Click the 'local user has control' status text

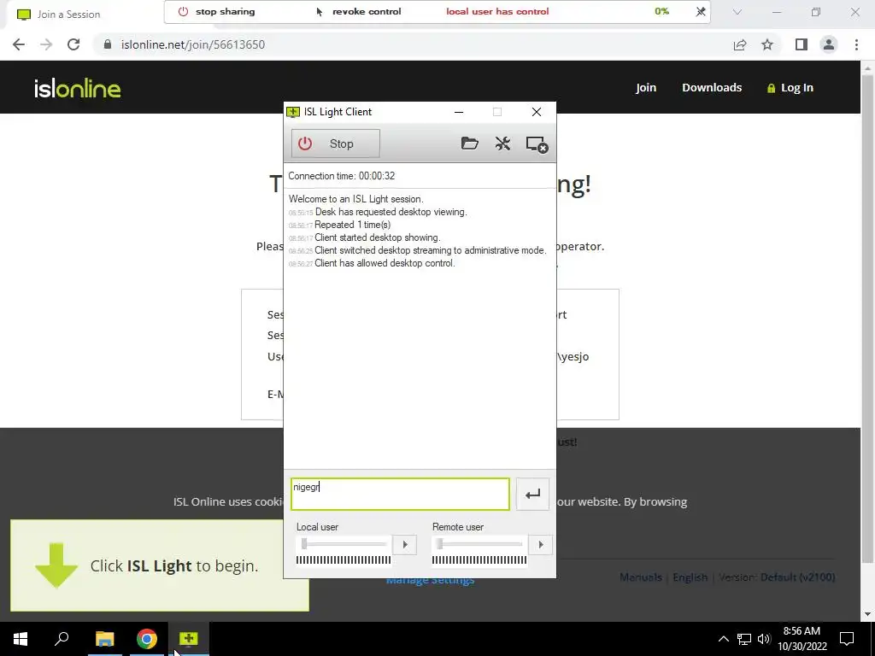tap(497, 12)
